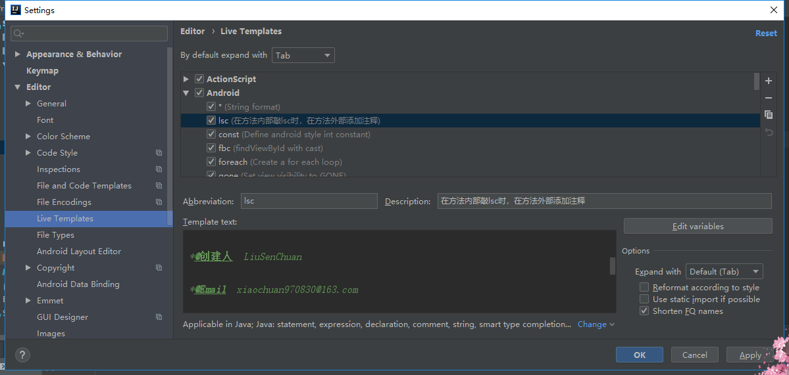Click the Editor breadcrumb link
This screenshot has width=789, height=375.
click(x=193, y=31)
